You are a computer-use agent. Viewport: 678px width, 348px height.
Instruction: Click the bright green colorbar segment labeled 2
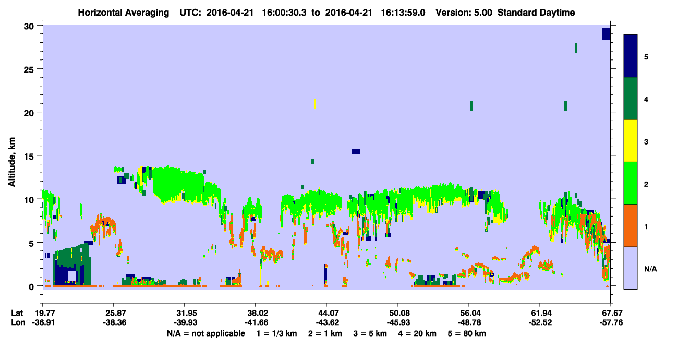pos(631,183)
